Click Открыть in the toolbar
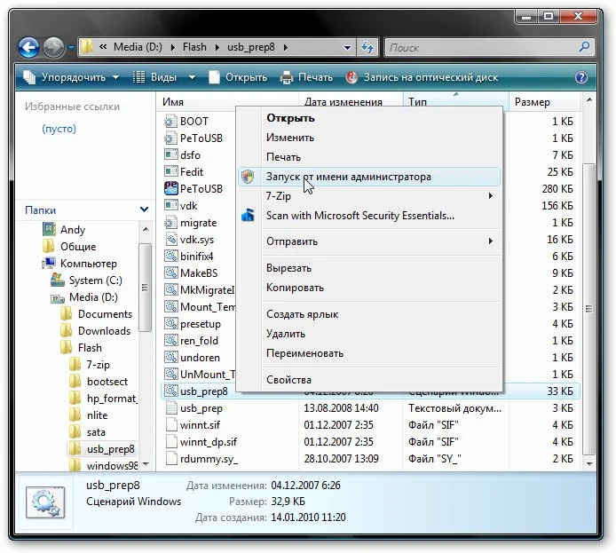 click(x=238, y=77)
